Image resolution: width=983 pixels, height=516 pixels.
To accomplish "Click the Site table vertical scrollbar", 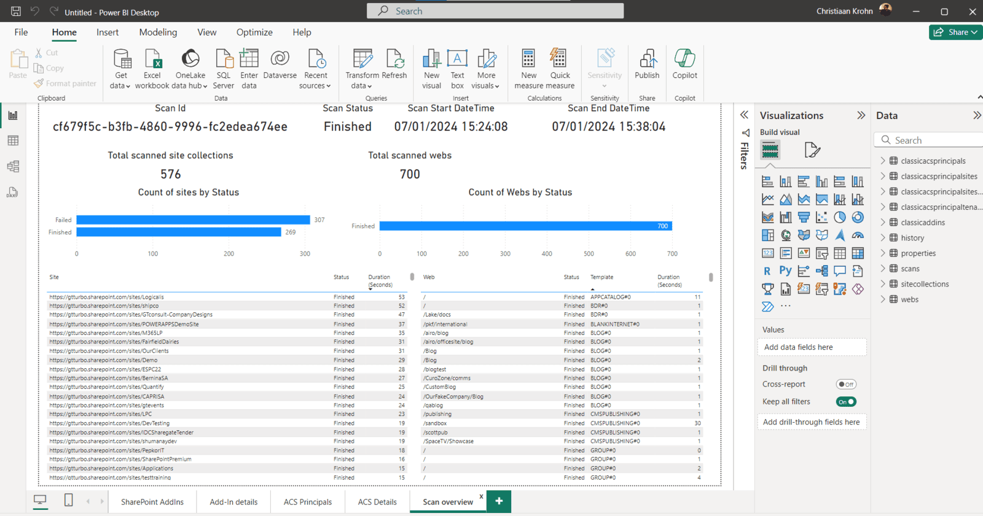I will pyautogui.click(x=412, y=277).
